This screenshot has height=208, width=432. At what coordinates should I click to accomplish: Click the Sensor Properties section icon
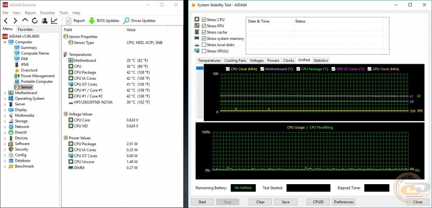point(65,37)
